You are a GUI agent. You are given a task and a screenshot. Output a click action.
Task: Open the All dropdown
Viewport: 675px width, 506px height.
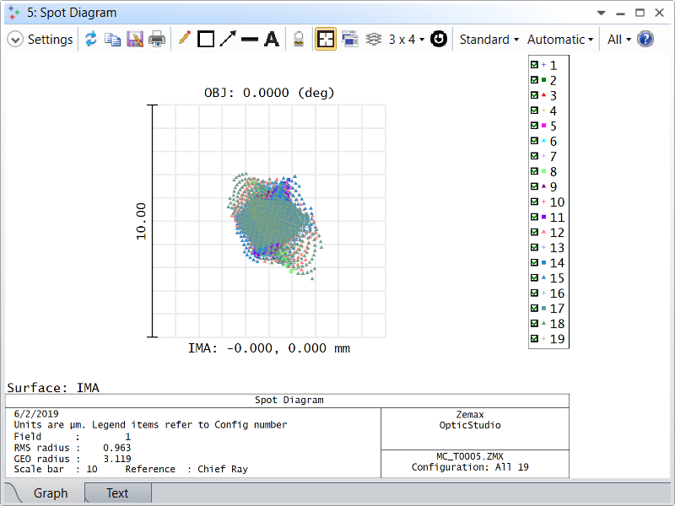pos(619,40)
